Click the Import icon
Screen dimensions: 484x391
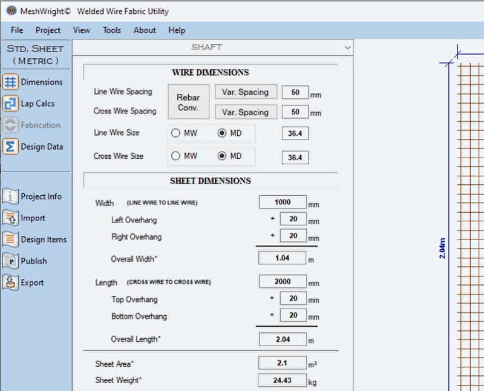pos(10,218)
